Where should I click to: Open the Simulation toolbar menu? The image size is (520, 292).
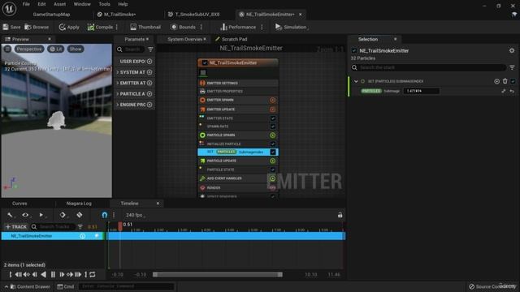click(291, 27)
